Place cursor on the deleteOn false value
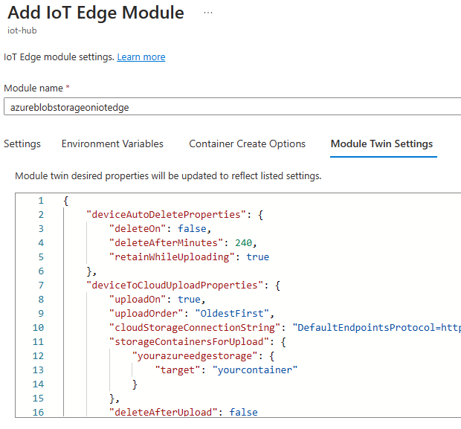Screen dimensions: 461x429 click(196, 229)
